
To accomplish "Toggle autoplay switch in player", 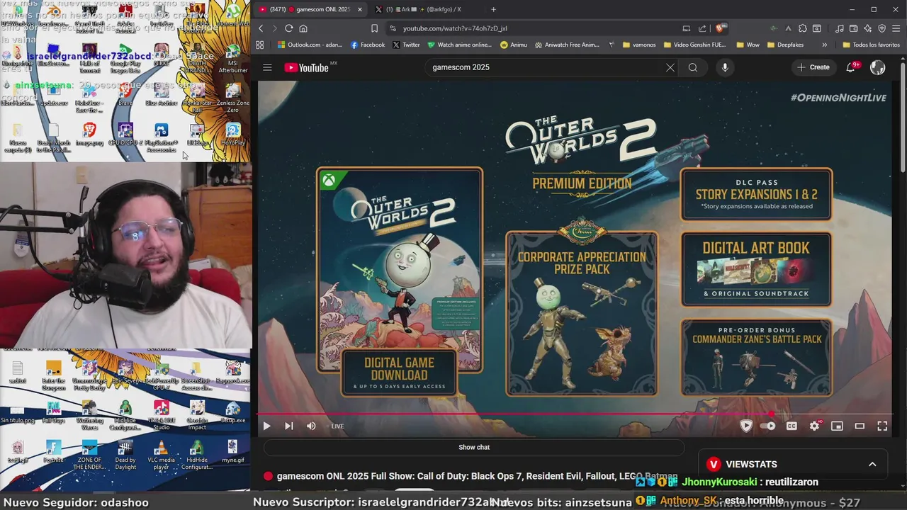I will coord(768,426).
